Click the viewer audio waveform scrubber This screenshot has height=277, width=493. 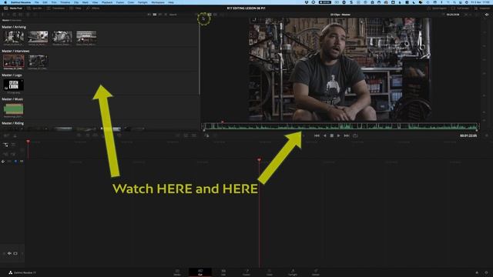[340, 126]
